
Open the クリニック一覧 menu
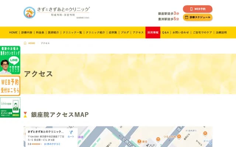(72, 32)
